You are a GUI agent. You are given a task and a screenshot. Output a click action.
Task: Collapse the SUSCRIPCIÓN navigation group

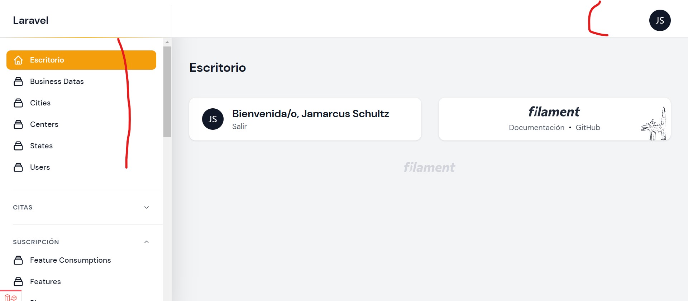point(146,242)
